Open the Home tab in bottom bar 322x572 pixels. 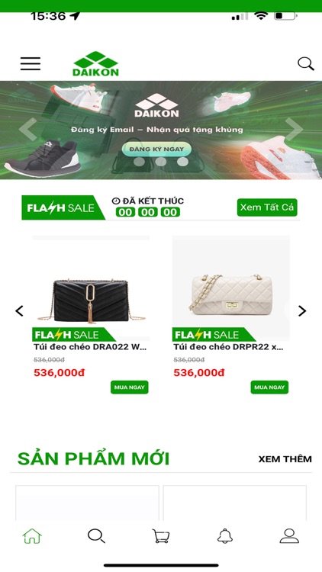(x=32, y=536)
